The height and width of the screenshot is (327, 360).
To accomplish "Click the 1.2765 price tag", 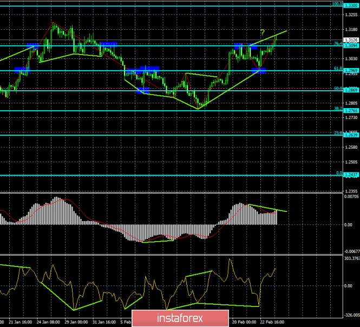I will coord(351,111).
